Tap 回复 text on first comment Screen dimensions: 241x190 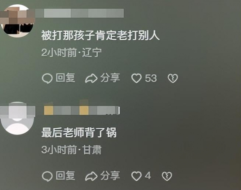(x=65, y=78)
